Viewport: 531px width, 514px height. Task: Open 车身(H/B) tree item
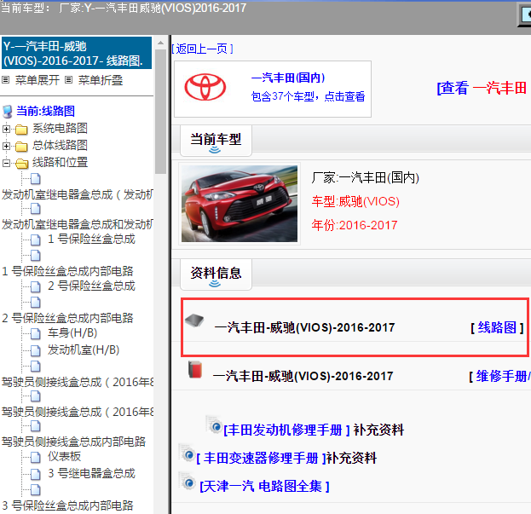[x=72, y=332]
